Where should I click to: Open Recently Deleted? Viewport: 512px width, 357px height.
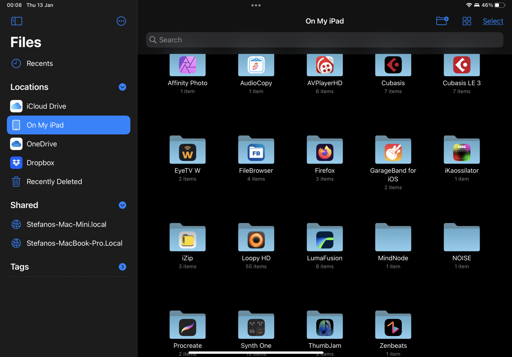coord(54,182)
